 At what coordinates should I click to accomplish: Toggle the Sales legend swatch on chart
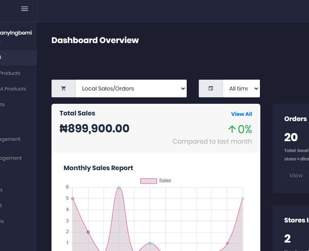pos(148,181)
